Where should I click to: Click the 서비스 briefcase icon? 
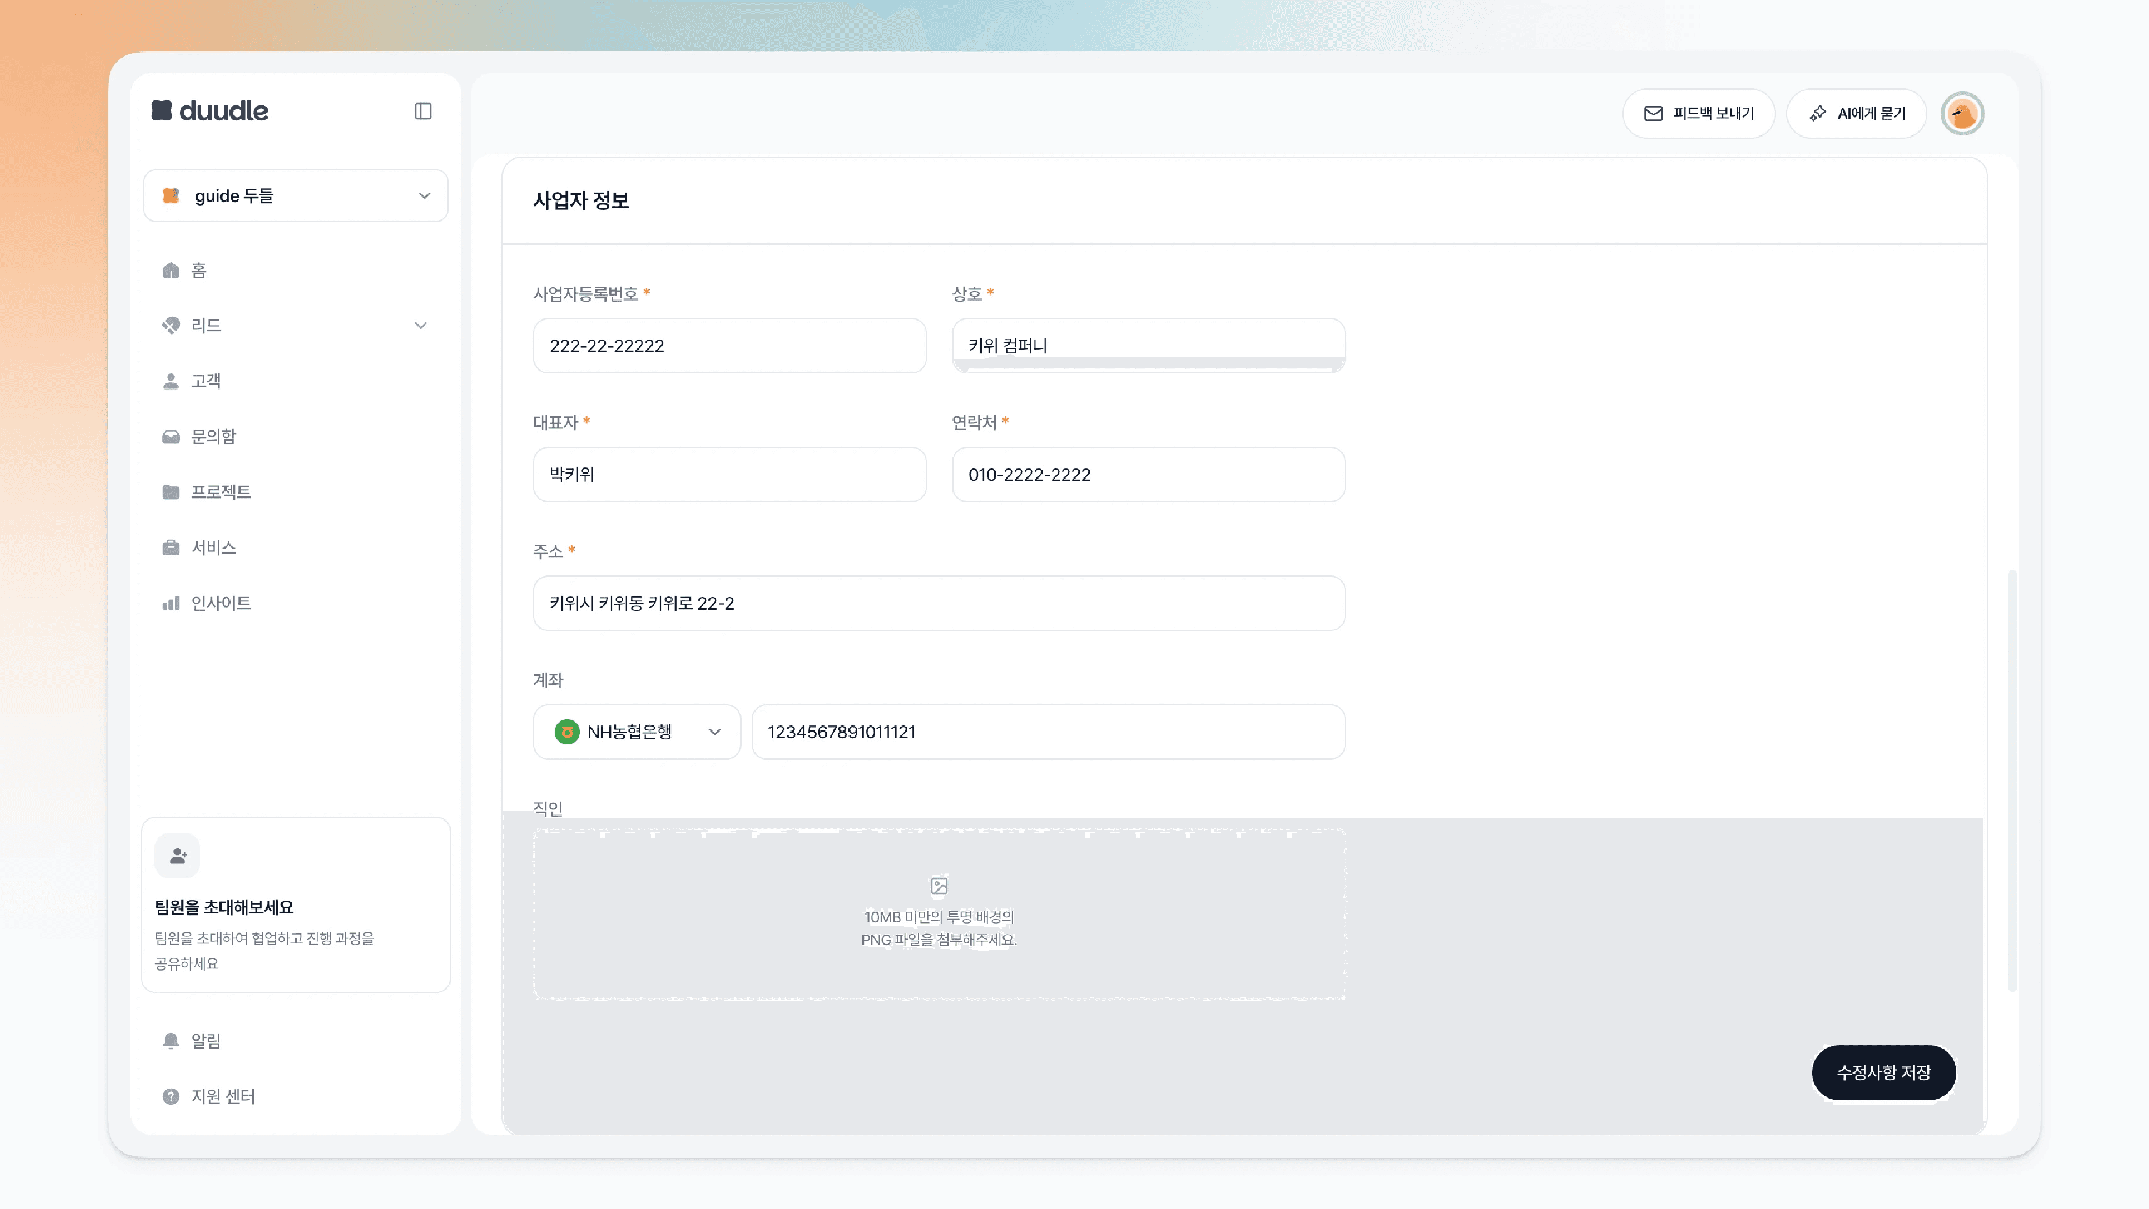pyautogui.click(x=171, y=547)
